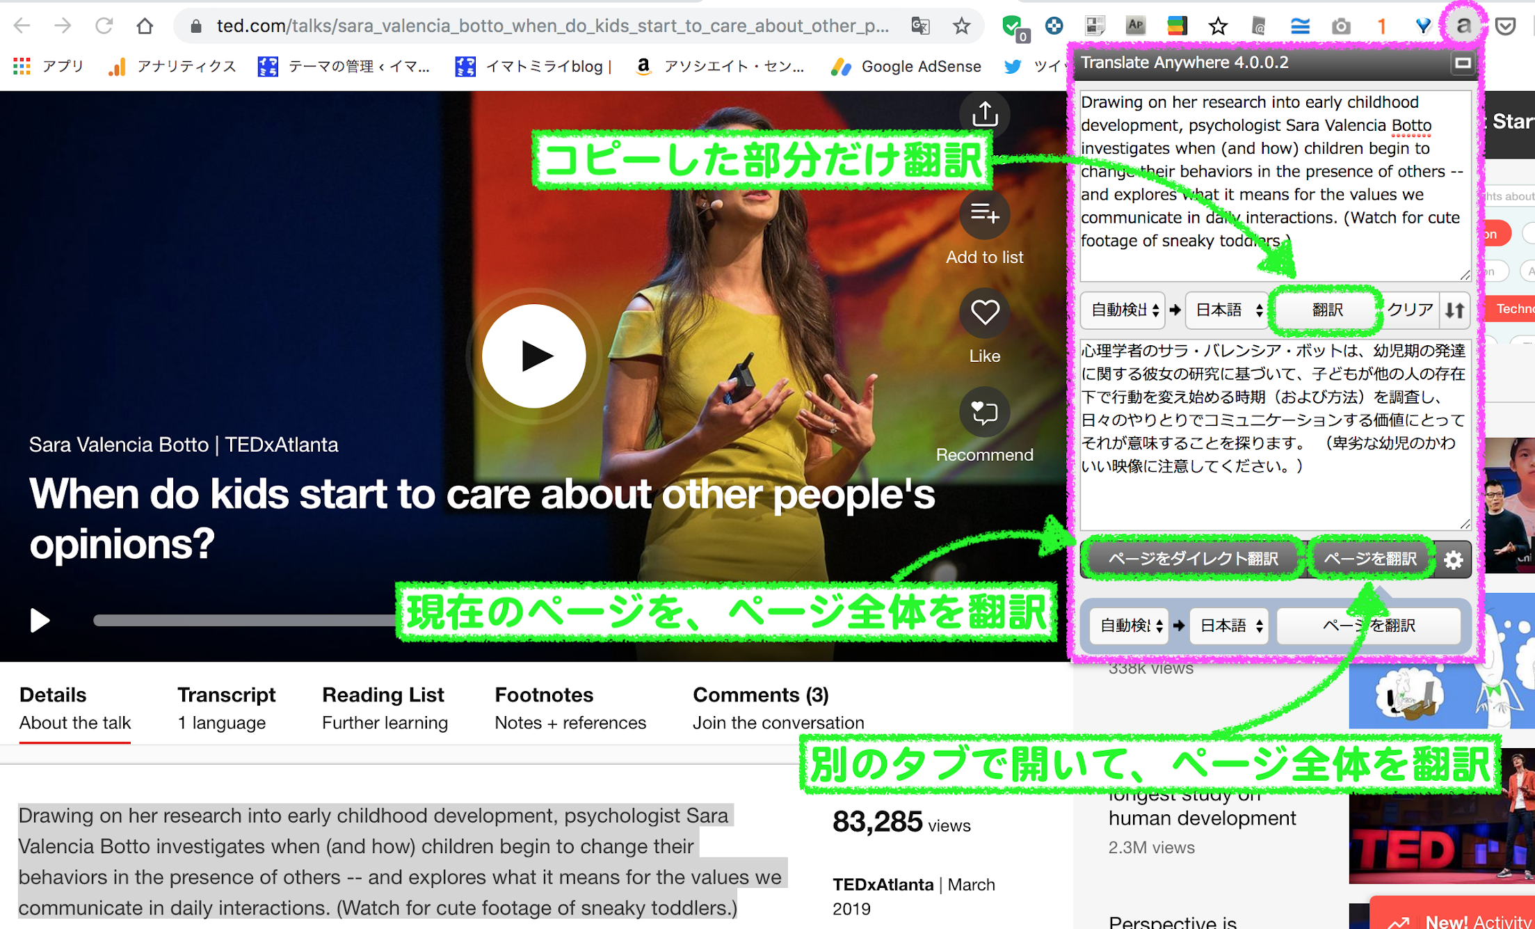
Task: Open the Twitter bookmark
Action: click(1034, 66)
